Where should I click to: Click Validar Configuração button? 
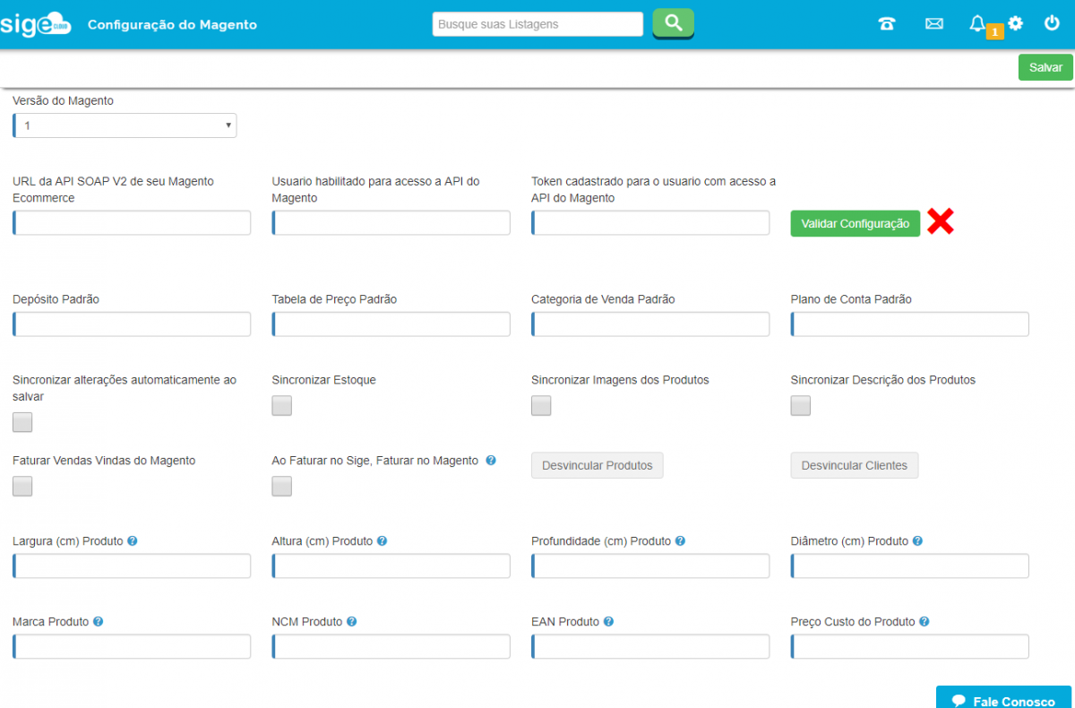(856, 224)
